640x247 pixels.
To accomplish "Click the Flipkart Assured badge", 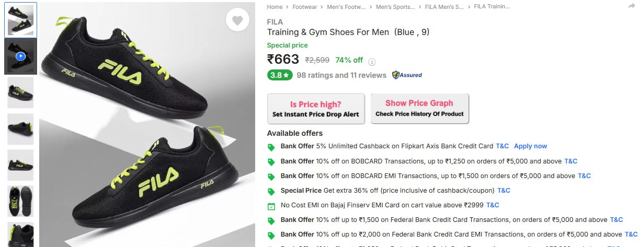I will click(x=407, y=75).
